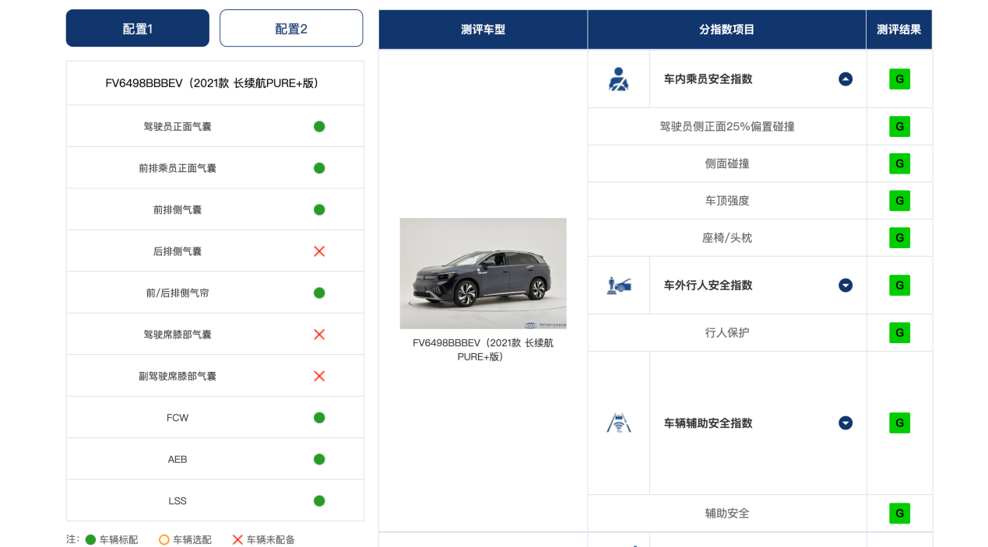Click the 侧面碰撞 row label

pos(727,163)
